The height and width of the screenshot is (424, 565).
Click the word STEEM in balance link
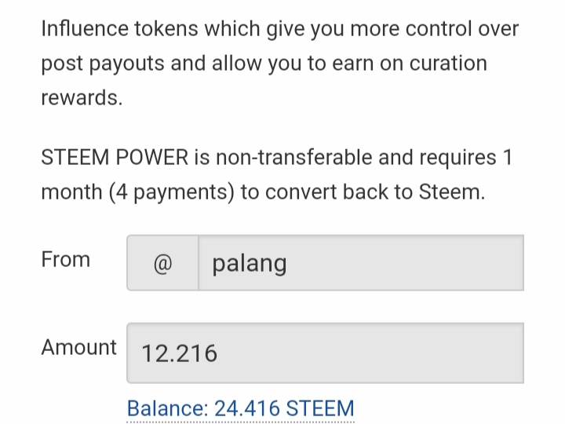coord(320,408)
